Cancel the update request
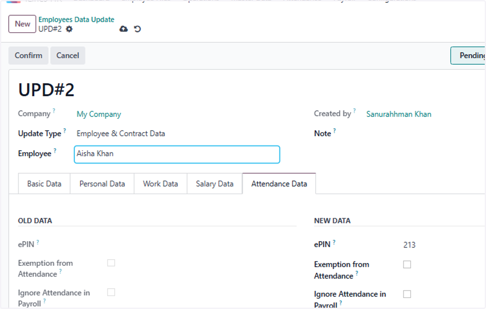Viewport: 486px width, 309px height. tap(68, 55)
